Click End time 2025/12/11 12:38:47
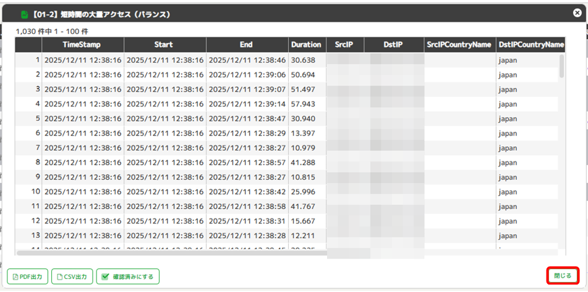 pos(247,119)
